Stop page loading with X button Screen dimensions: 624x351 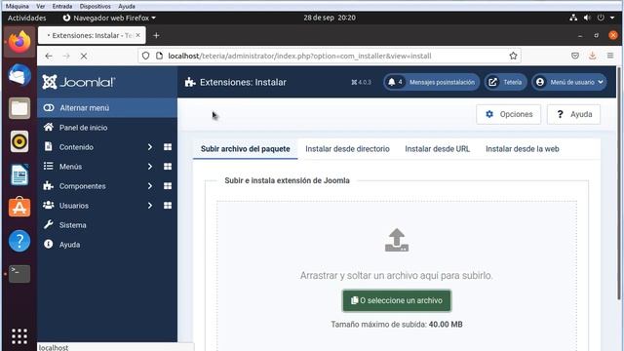click(84, 57)
